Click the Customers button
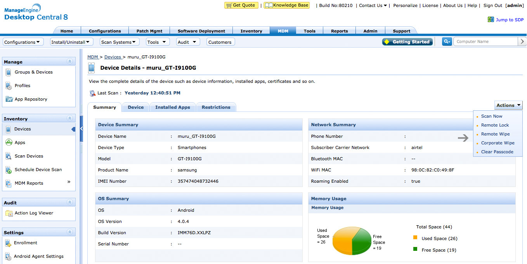The height and width of the screenshot is (264, 527). [x=220, y=42]
